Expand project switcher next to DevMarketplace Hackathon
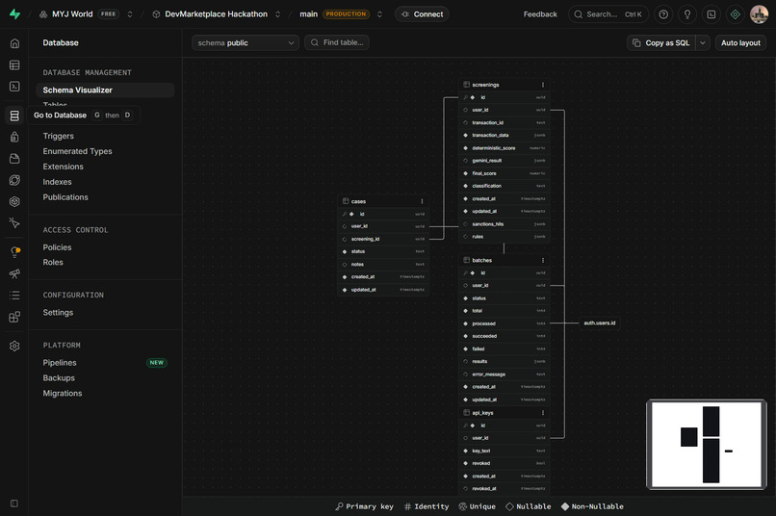The height and width of the screenshot is (516, 776). click(x=277, y=14)
